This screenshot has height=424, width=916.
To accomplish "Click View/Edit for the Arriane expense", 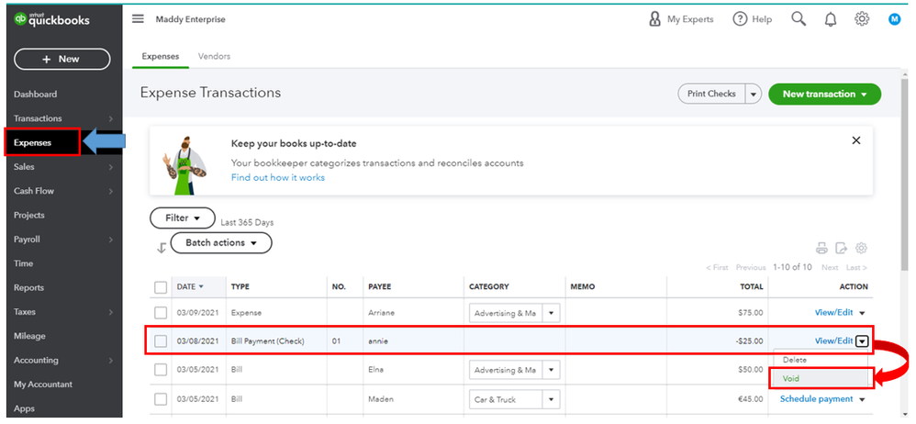I will tap(834, 312).
